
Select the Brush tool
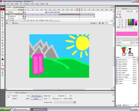(x=2, y=37)
